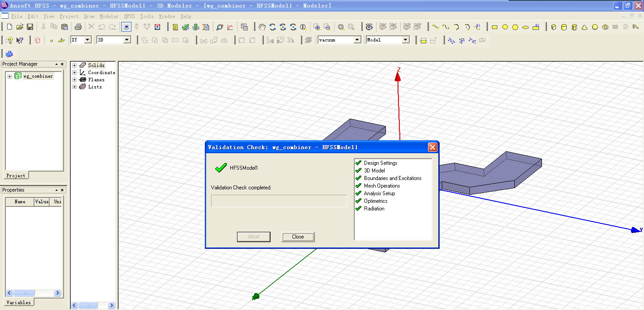644x310 pixels.
Task: Expand the Solids tree node
Action: (x=75, y=65)
